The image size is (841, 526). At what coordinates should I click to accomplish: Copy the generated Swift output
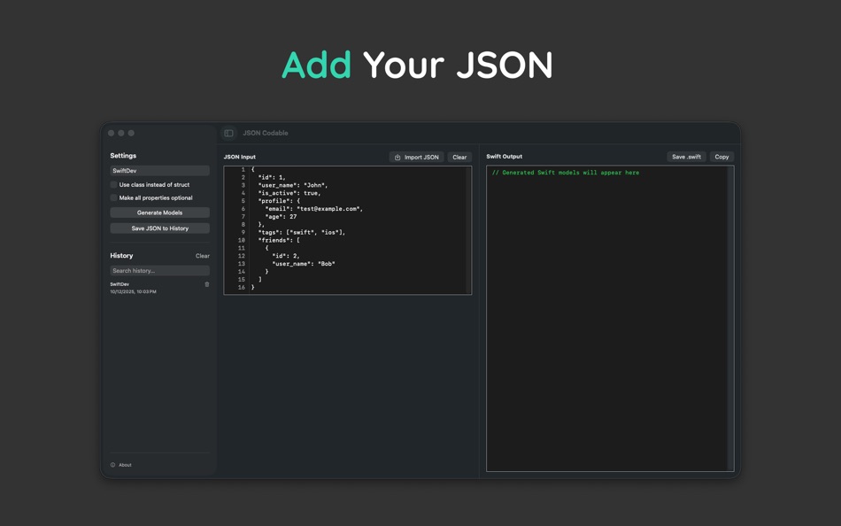point(721,156)
